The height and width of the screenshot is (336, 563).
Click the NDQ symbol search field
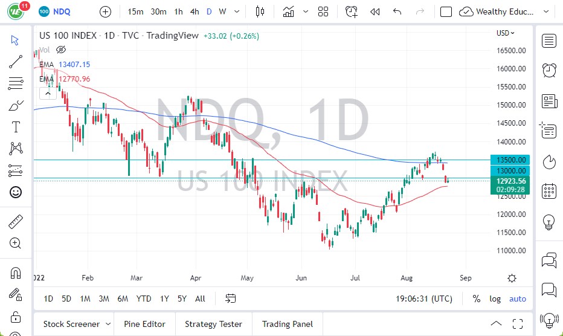[63, 11]
